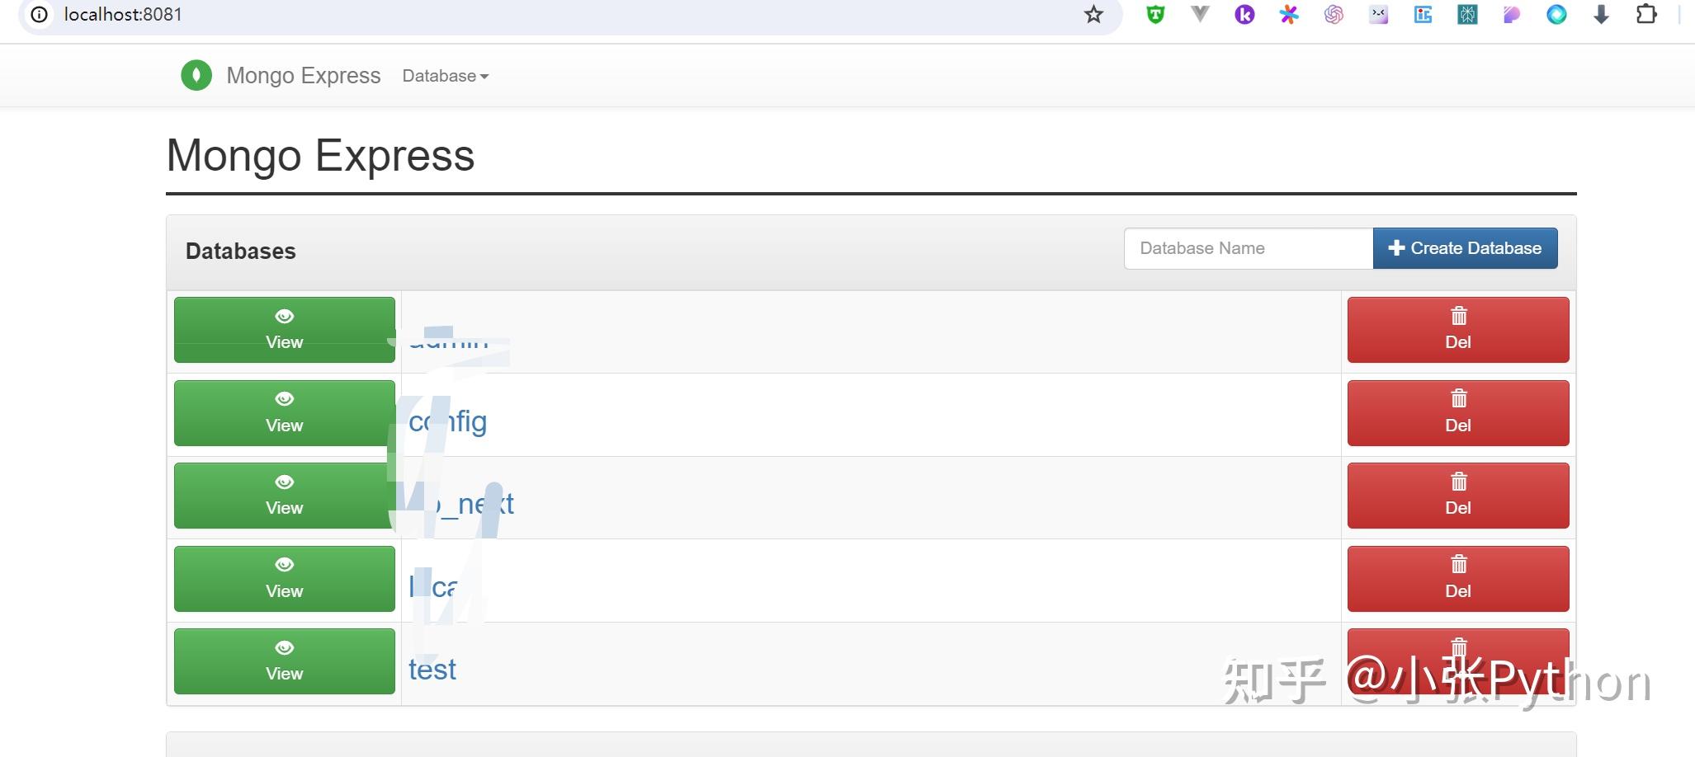Click the plus icon on Create Database
Screen dimensions: 1695x757
coord(1396,247)
